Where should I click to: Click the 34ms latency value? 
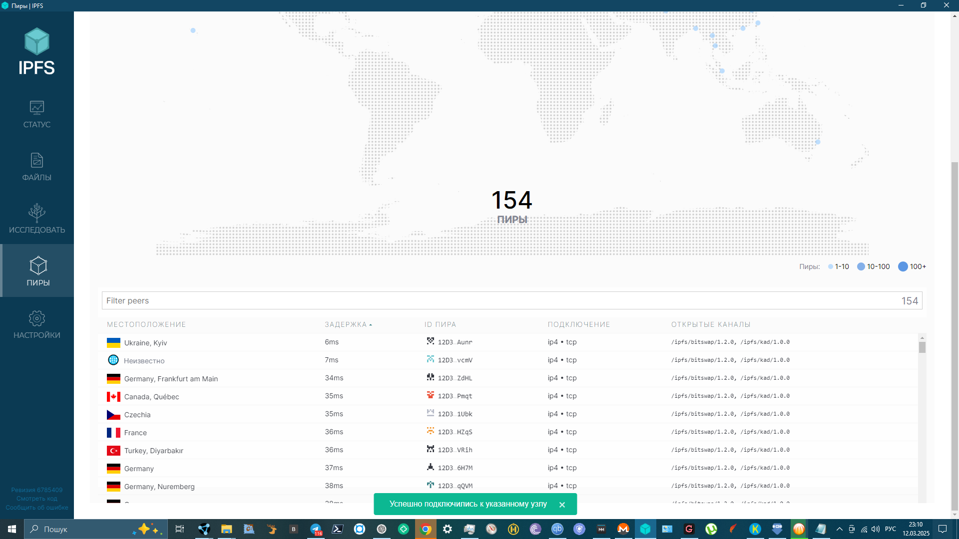point(334,378)
